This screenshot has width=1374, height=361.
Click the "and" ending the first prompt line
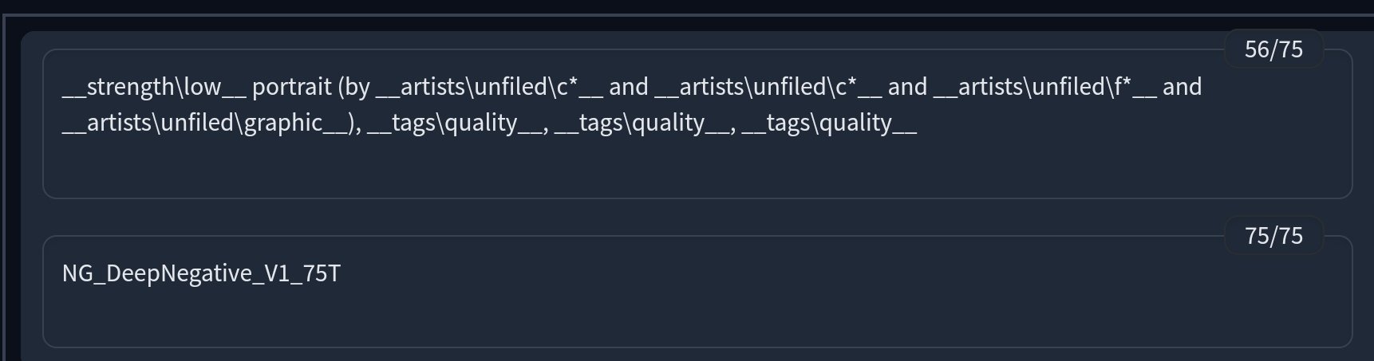click(x=1182, y=87)
